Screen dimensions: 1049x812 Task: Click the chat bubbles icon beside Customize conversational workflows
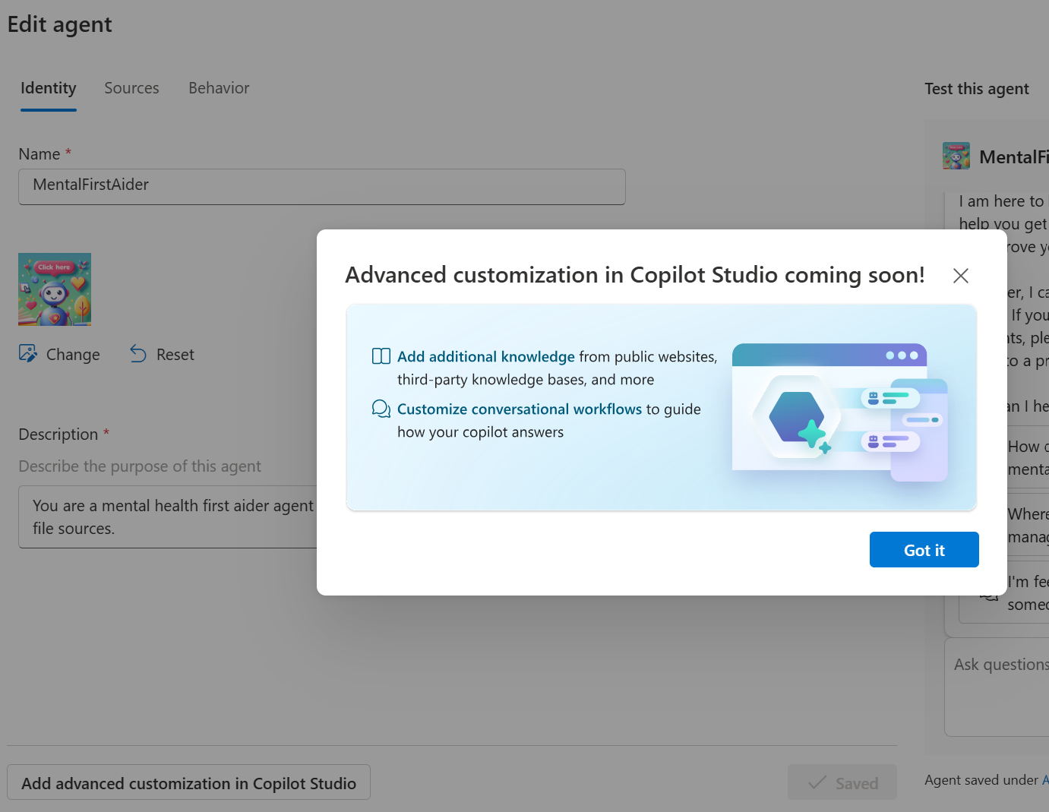pyautogui.click(x=381, y=409)
